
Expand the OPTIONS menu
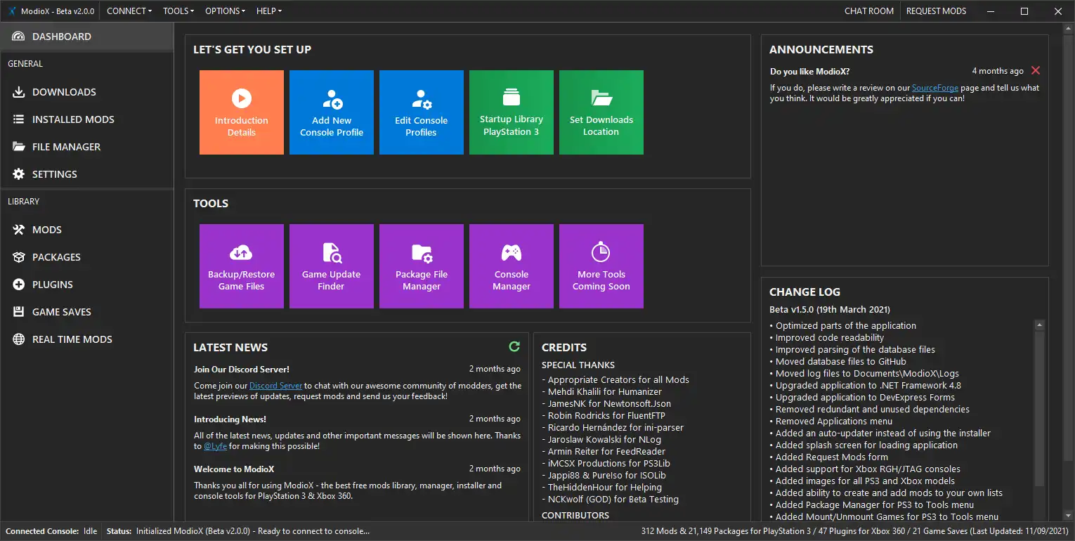[x=225, y=11]
